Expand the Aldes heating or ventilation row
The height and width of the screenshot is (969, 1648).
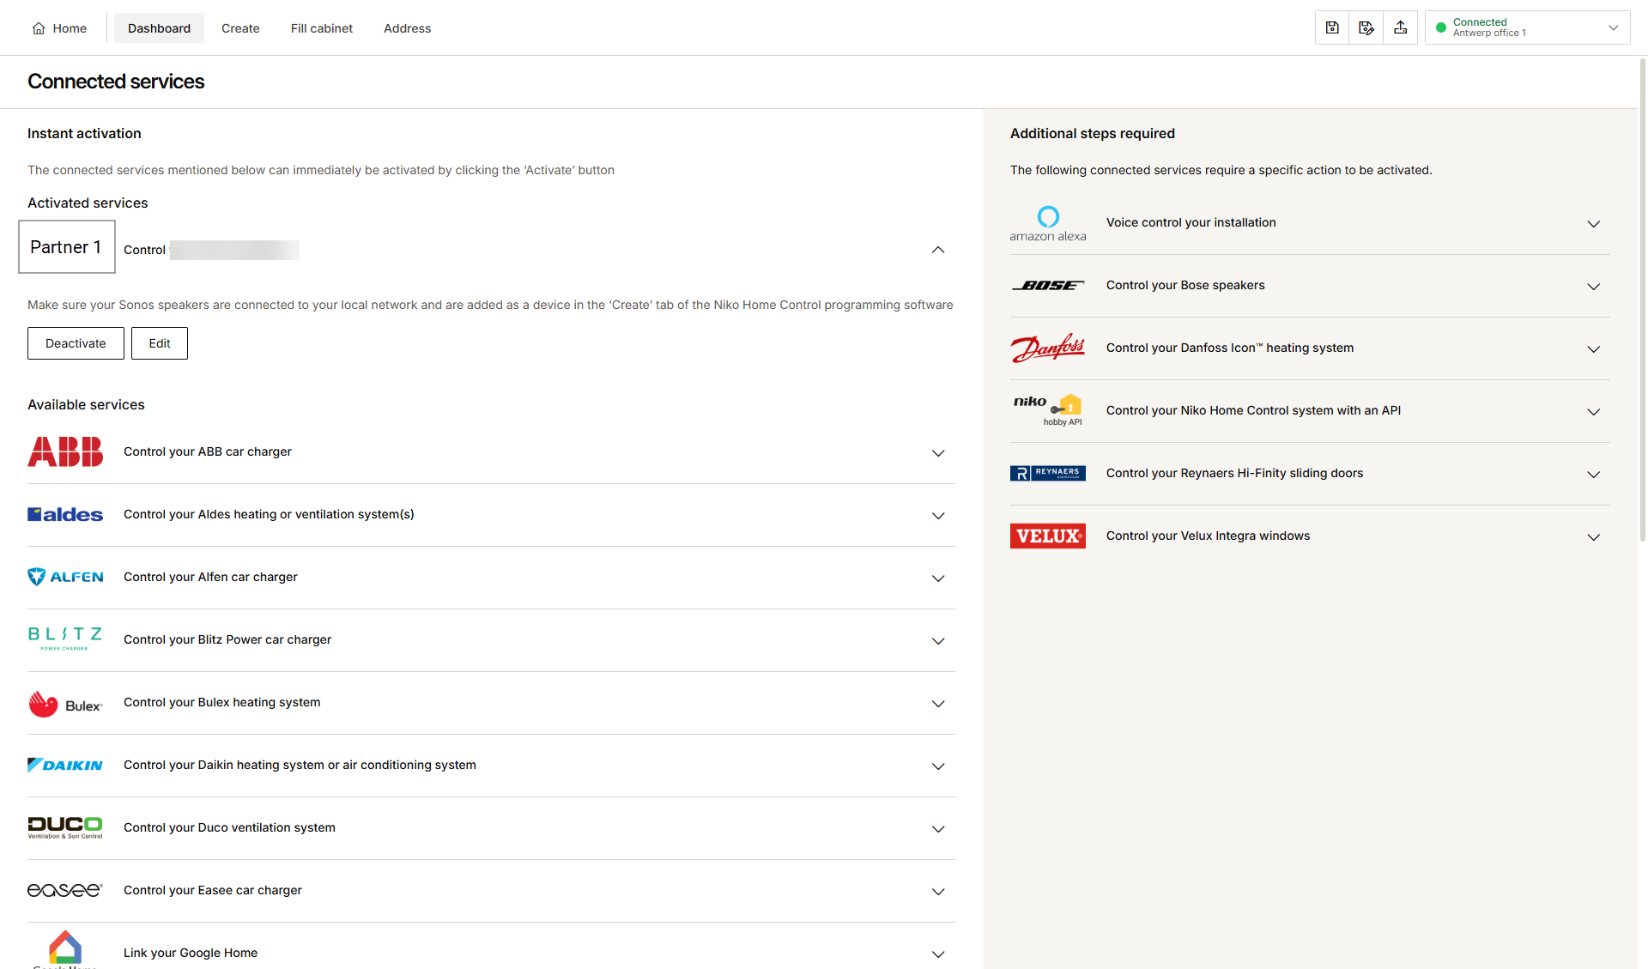pos(938,516)
